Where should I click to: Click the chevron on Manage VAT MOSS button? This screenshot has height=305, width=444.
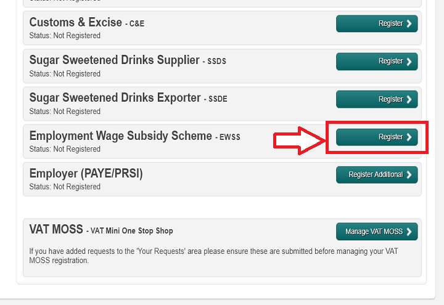coord(409,232)
